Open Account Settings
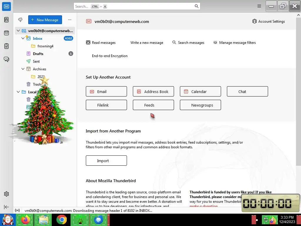Screen dimensions: 301x226 coord(269,21)
